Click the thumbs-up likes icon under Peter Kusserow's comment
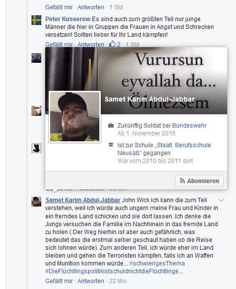Viewport: 236px width, 289px height. [112, 44]
